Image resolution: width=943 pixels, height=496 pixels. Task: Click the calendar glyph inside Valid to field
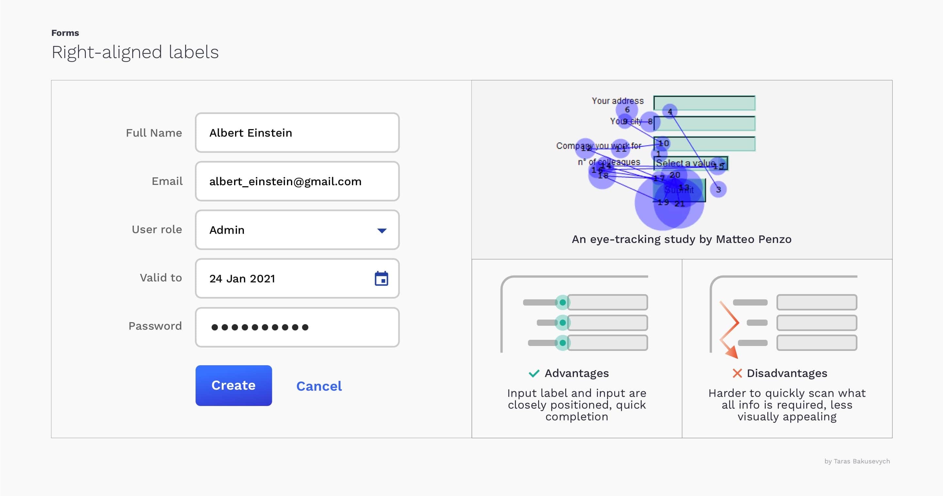pyautogui.click(x=381, y=279)
